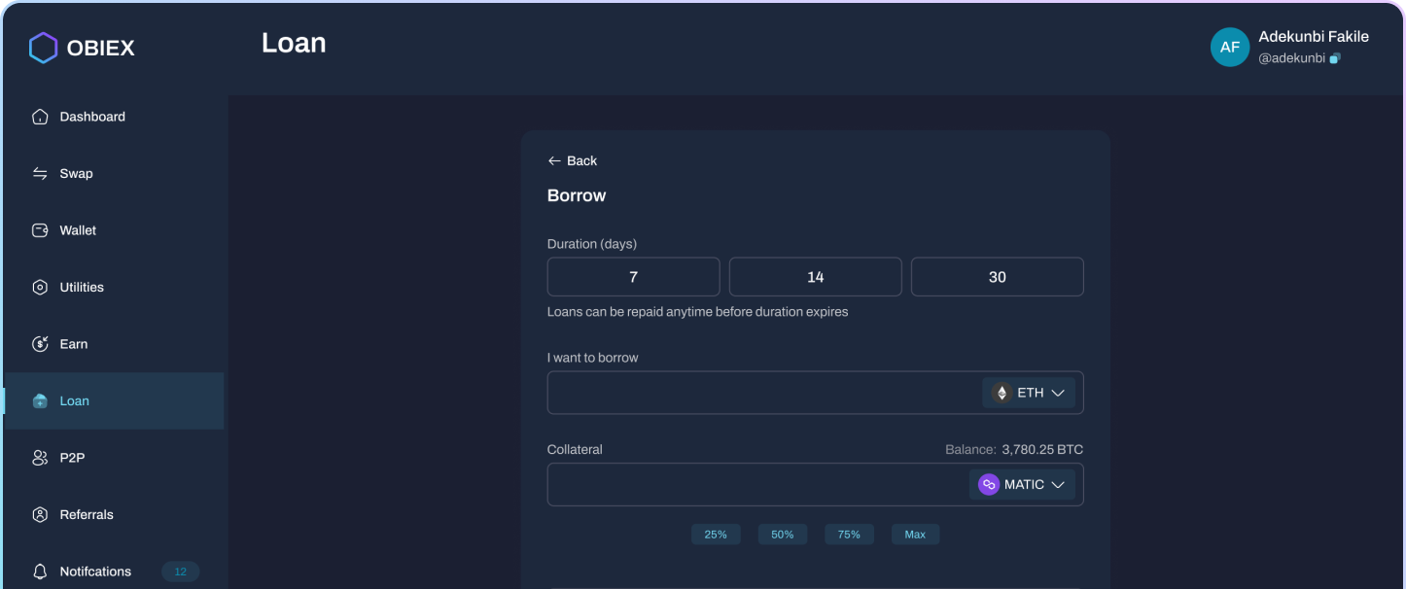Image resolution: width=1406 pixels, height=589 pixels.
Task: Select the Loan sidebar menu item
Action: point(74,400)
